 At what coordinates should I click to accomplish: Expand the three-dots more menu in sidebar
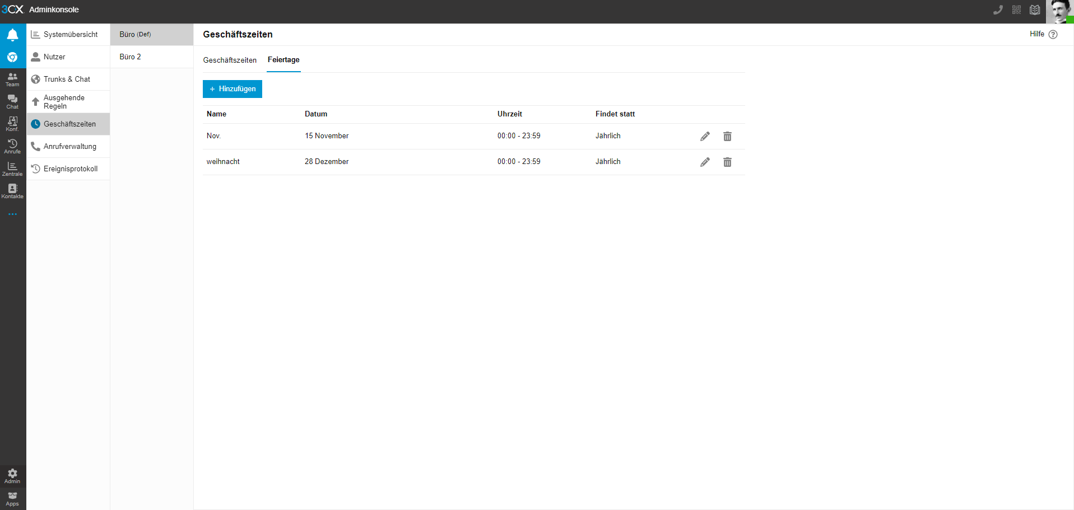click(x=12, y=214)
